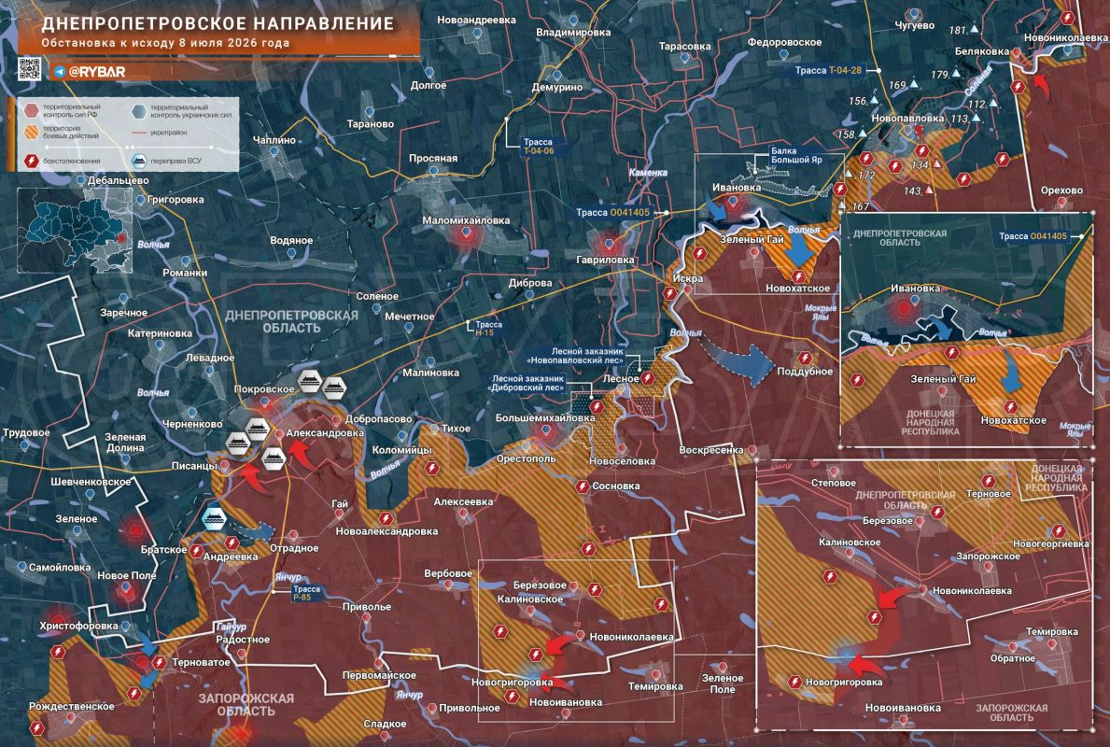Click the town label Федоровское
Image resolution: width=1110 pixels, height=747 pixels.
[784, 42]
